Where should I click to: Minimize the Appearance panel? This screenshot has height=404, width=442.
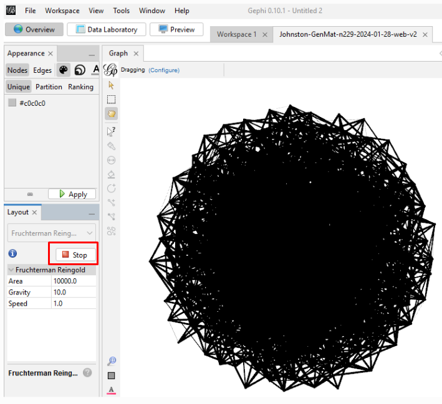point(92,55)
